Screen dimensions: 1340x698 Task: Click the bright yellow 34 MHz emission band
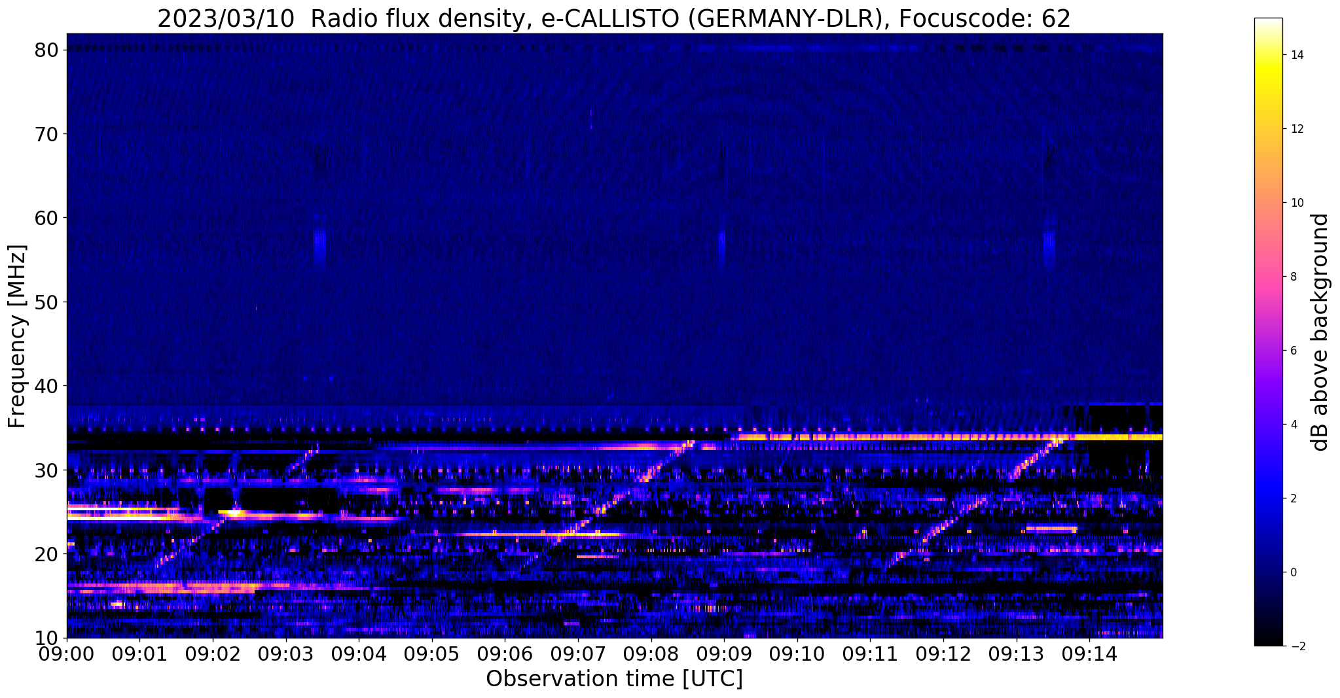pyautogui.click(x=947, y=437)
